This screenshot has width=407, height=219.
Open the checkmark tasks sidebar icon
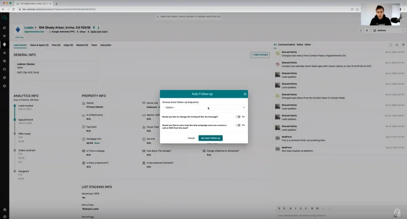[x=4, y=61]
